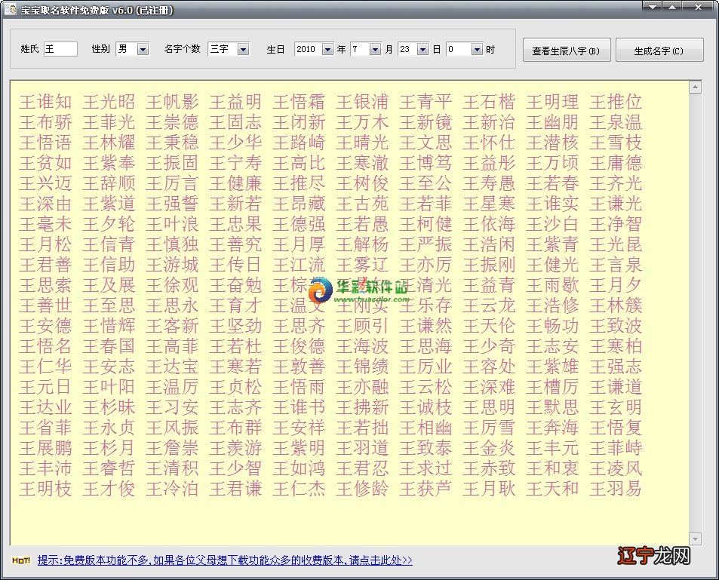The height and width of the screenshot is (580, 719).
Task: Click the scrollbar down arrow icon
Action: 696,539
